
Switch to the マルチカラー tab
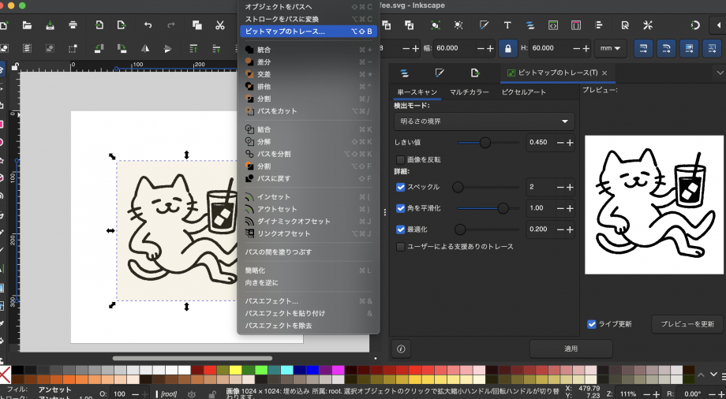(x=471, y=92)
